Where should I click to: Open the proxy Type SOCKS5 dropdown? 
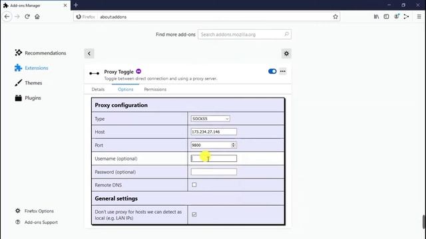pyautogui.click(x=210, y=119)
